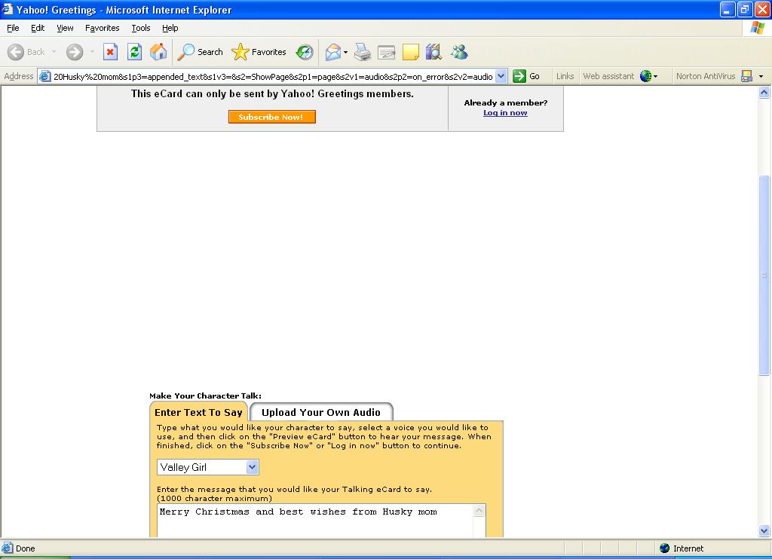Open the Search pane from the toolbar
This screenshot has width=772, height=559.
coord(200,52)
